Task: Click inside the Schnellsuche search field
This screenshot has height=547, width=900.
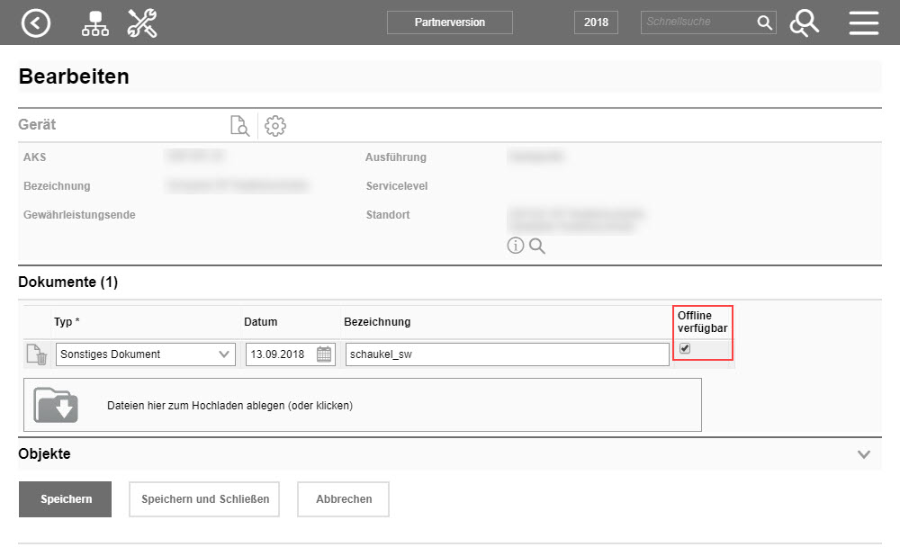Action: tap(702, 22)
